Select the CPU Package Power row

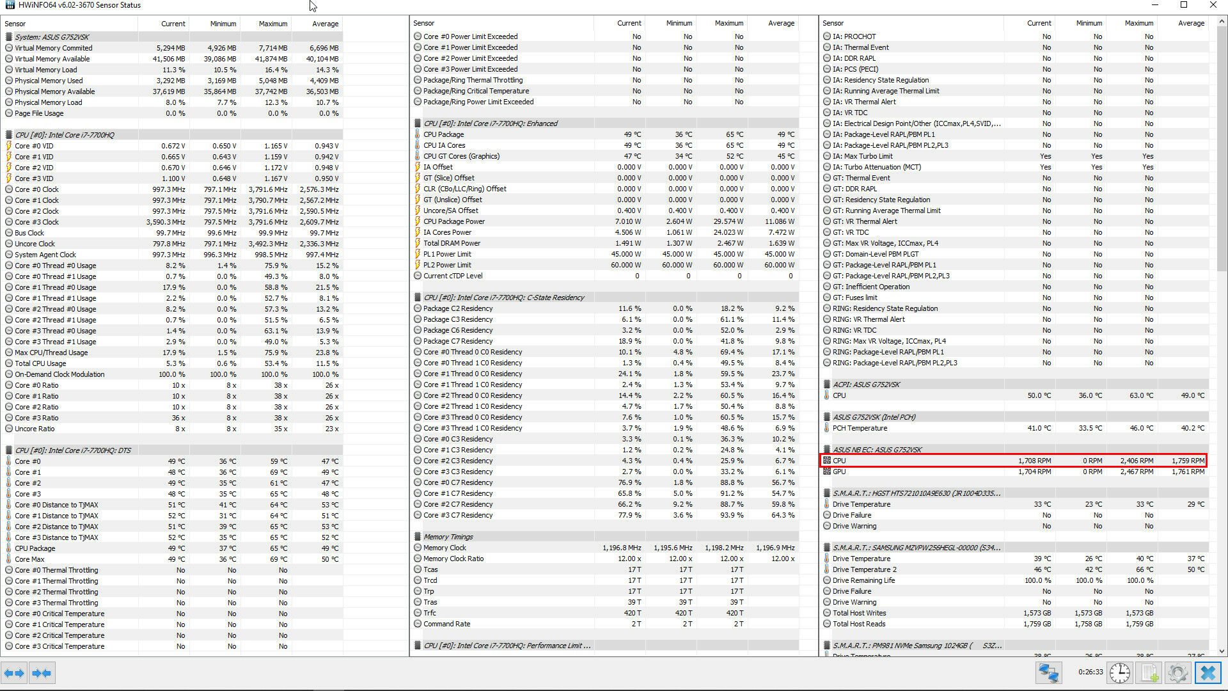[454, 221]
